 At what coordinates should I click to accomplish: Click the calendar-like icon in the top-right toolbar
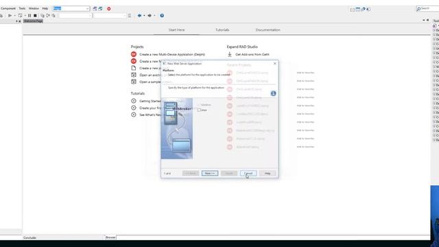coord(358,9)
